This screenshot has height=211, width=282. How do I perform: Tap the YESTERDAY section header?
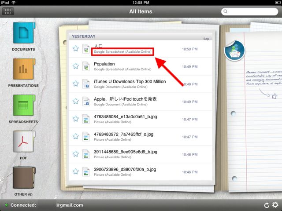point(84,36)
